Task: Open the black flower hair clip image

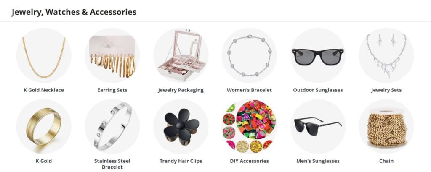Action: point(181,126)
